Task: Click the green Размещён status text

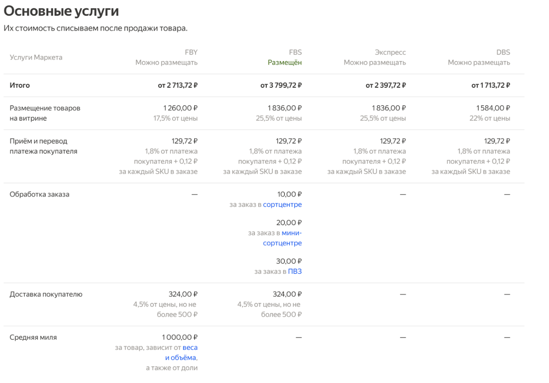Action: tap(285, 63)
